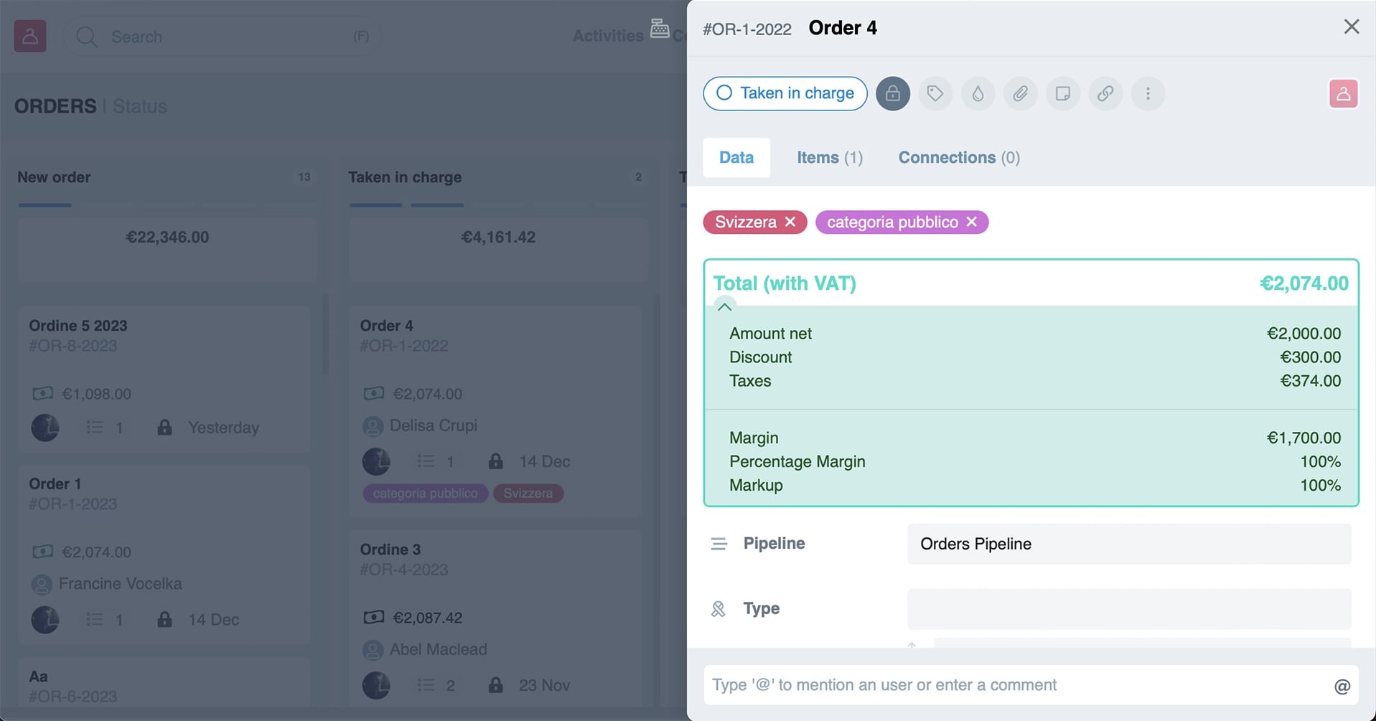Open the note icon in the toolbar
1376x721 pixels.
(1062, 93)
